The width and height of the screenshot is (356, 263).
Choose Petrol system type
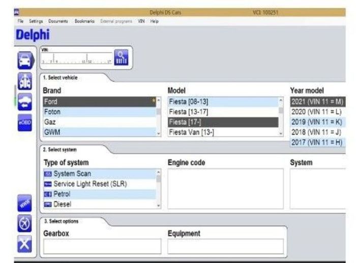(x=100, y=194)
